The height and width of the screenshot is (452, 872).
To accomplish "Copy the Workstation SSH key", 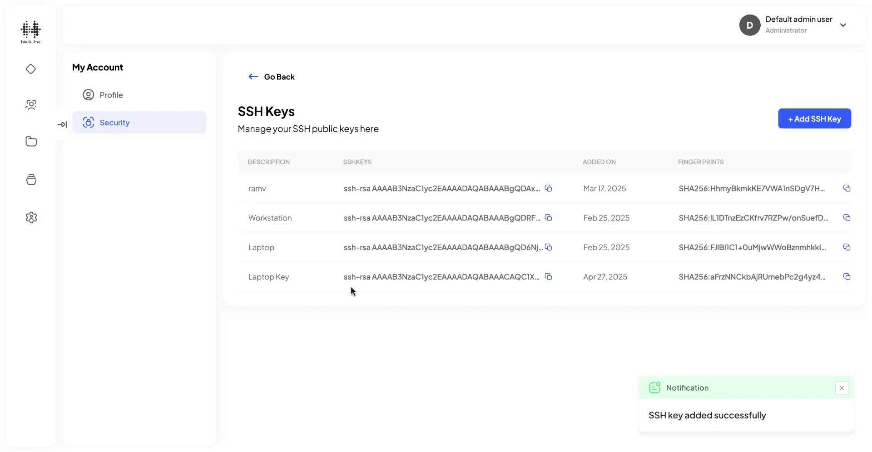I will tap(549, 218).
